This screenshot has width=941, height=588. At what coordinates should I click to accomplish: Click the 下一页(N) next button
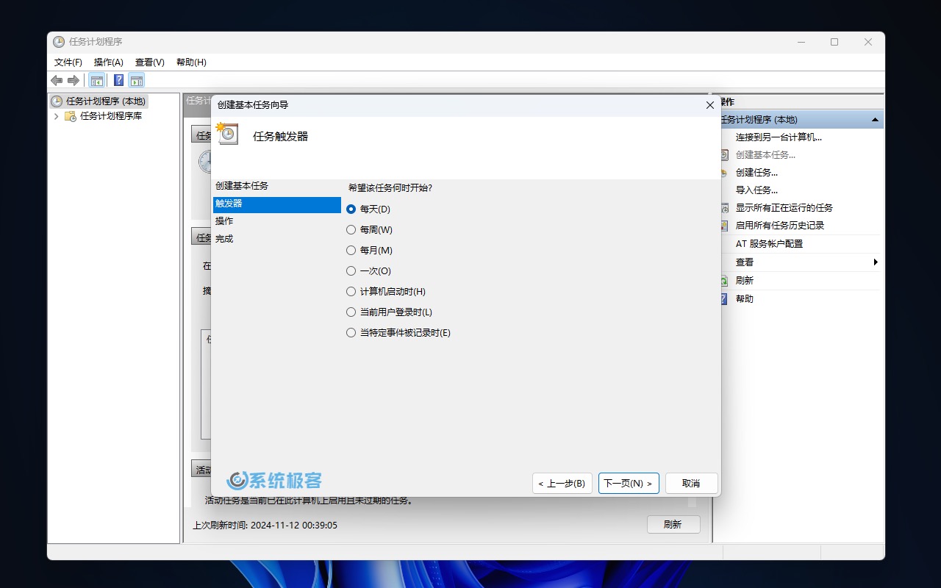click(629, 483)
